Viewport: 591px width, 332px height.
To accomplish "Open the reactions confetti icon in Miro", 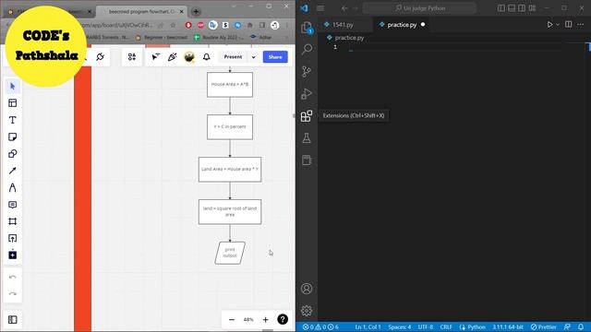I will (173, 57).
